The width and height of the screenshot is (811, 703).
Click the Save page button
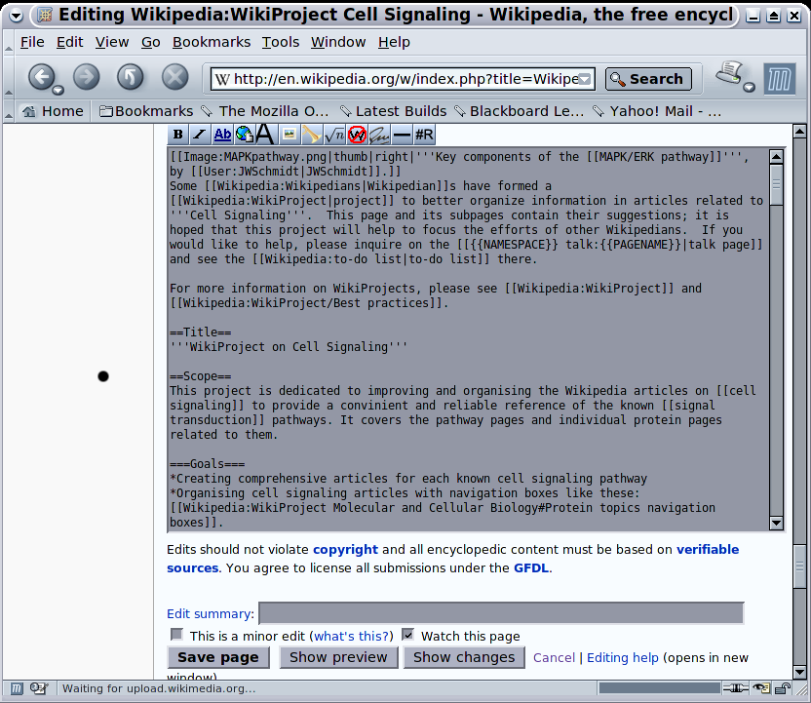click(218, 657)
